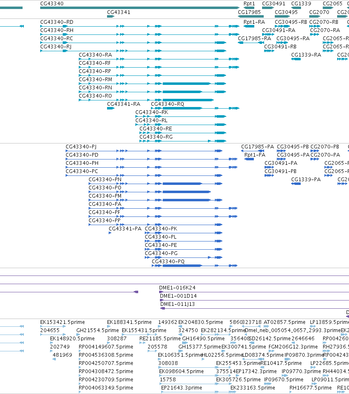
Task: Click transcript CG43340-RH label
Action: point(57,30)
